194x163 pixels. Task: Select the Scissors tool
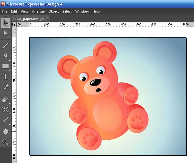coord(6,109)
